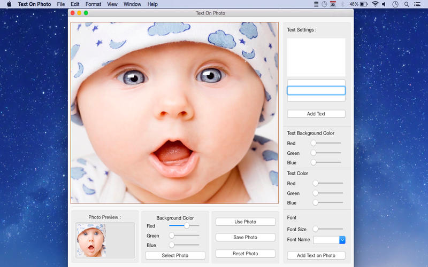This screenshot has width=428, height=267.
Task: Click the large text area under Text Settings
Action: pyautogui.click(x=316, y=58)
